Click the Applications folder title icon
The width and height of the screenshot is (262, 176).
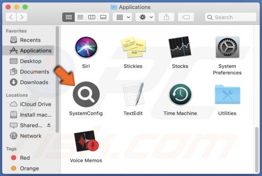(114, 7)
